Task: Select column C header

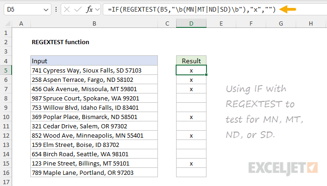Action: tap(167, 23)
